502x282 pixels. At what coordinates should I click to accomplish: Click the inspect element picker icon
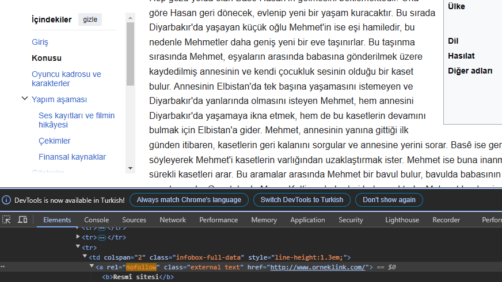pos(7,220)
